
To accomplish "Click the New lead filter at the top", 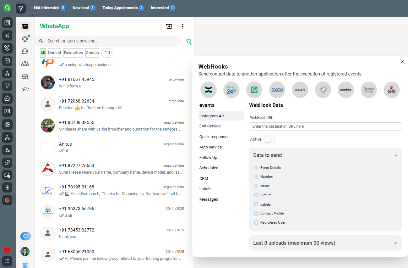I will (x=83, y=8).
